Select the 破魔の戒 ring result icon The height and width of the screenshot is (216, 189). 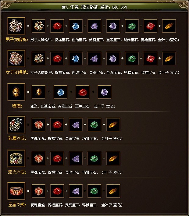(16, 125)
